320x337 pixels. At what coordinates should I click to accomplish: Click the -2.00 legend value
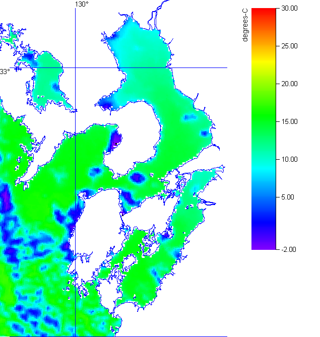(x=289, y=249)
